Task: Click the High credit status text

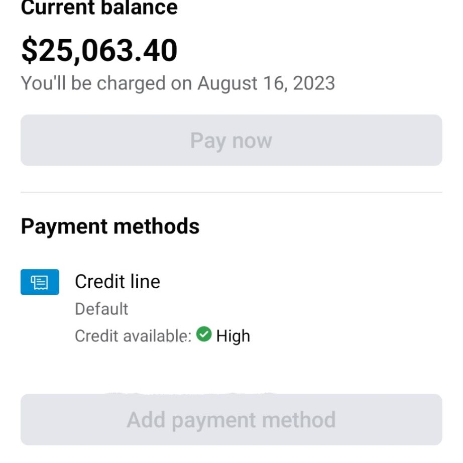Action: click(233, 335)
